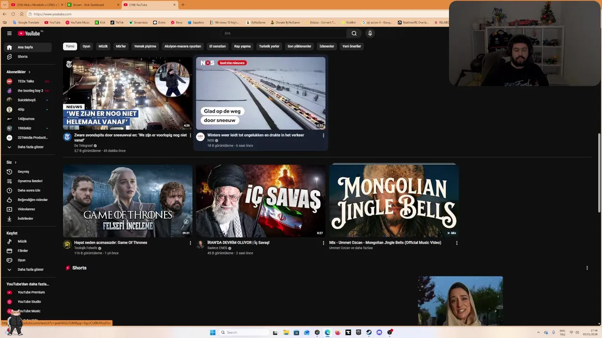This screenshot has width=602, height=338.
Task: Open More options for De Telegraaf video
Action: [190, 135]
